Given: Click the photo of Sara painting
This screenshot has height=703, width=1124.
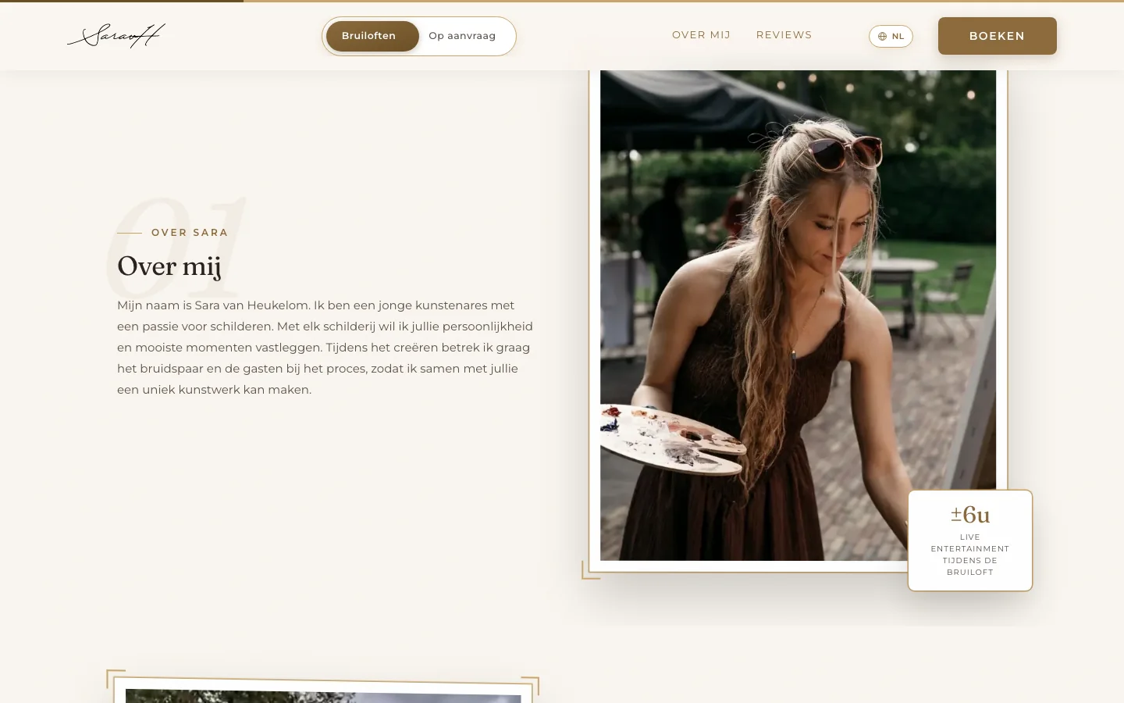Looking at the screenshot, I should 798,315.
